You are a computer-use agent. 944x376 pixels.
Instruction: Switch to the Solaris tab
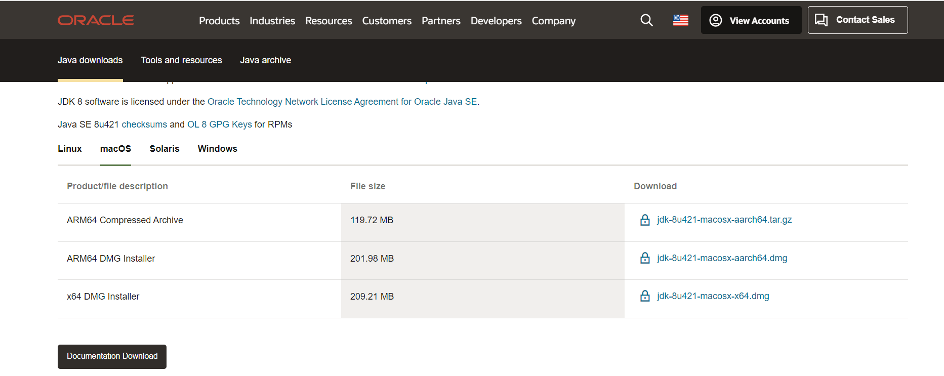(165, 149)
